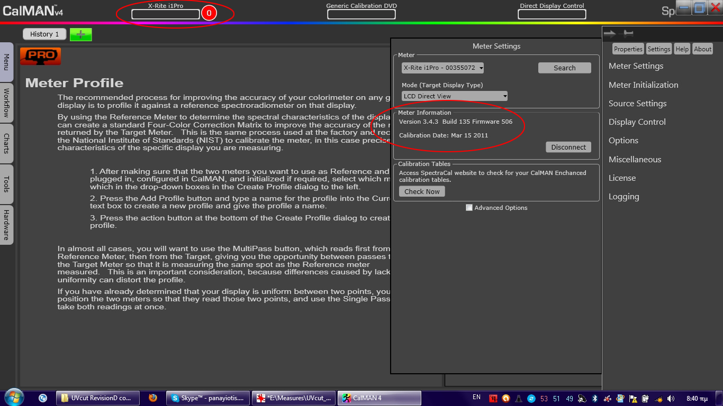The image size is (723, 406).
Task: Click the Properties tab button
Action: click(628, 49)
